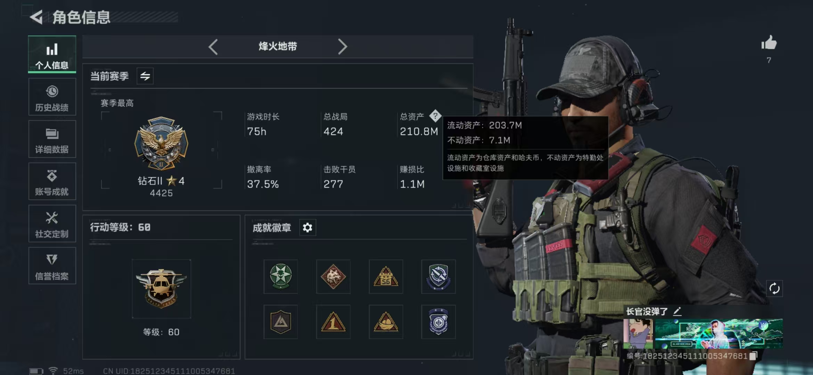
Task: Select the wolf head achievement badge
Action: pyautogui.click(x=333, y=277)
